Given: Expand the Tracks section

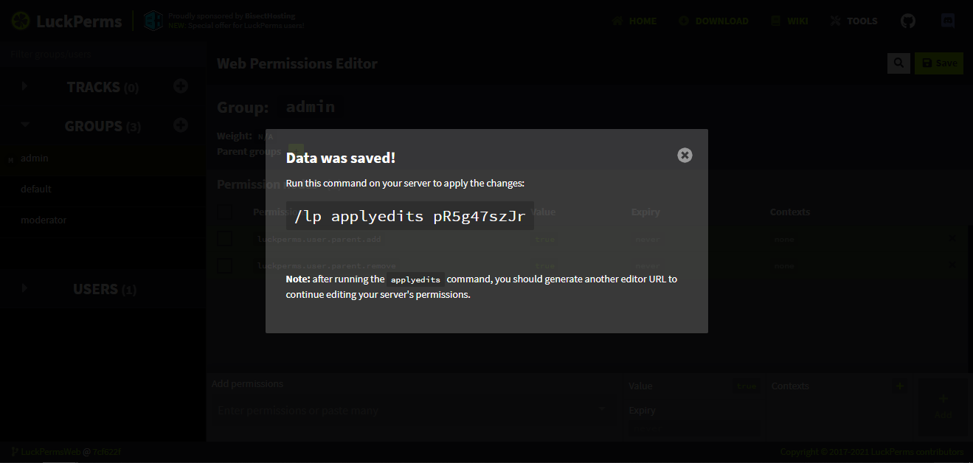Looking at the screenshot, I should [x=24, y=86].
